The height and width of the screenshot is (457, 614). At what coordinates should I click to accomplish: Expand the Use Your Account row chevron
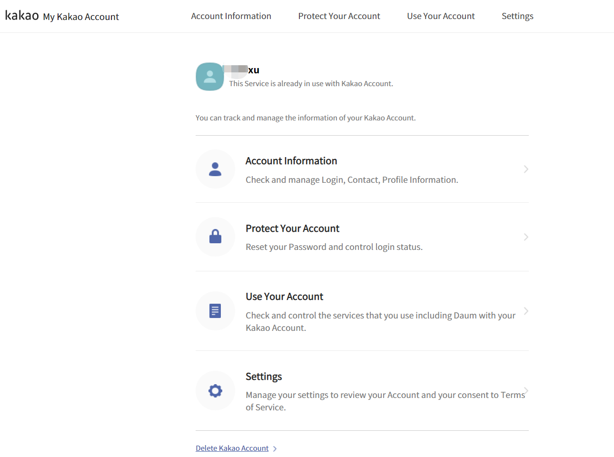coord(526,311)
